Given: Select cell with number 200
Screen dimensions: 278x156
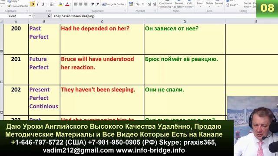Looking at the screenshot, I should (x=16, y=39).
